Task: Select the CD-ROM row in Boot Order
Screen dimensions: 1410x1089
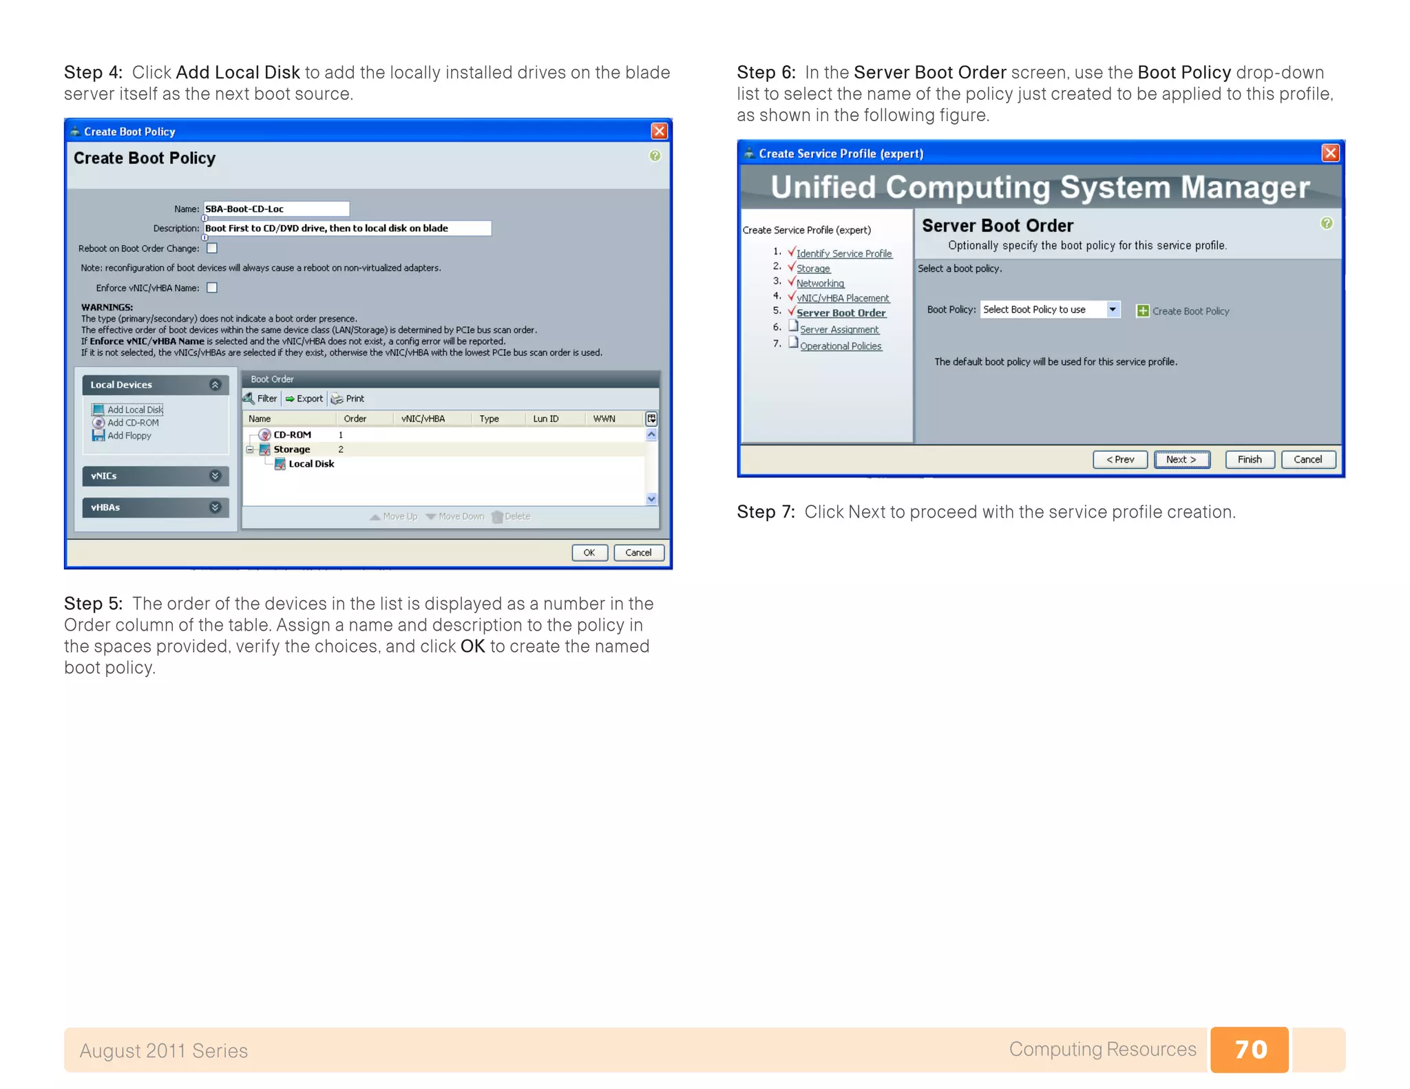Action: tap(444, 435)
